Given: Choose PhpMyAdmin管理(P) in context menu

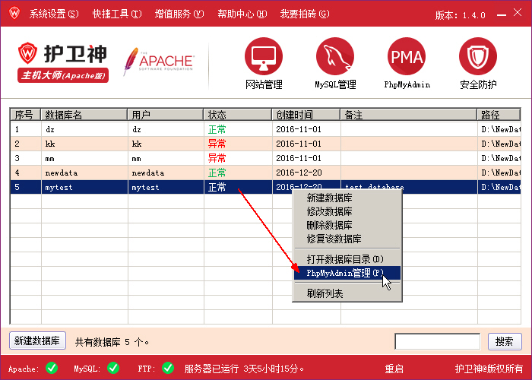Looking at the screenshot, I should (347, 273).
